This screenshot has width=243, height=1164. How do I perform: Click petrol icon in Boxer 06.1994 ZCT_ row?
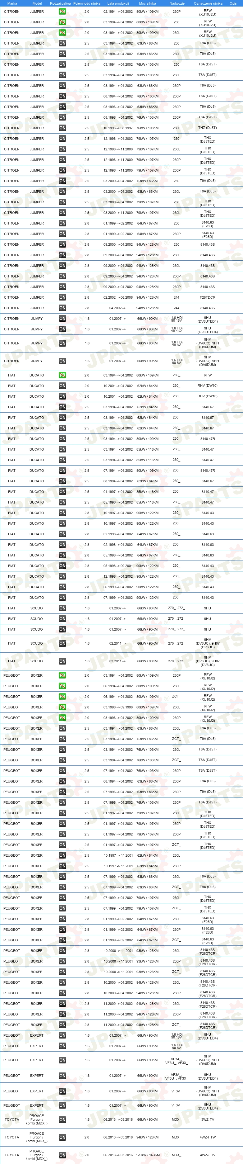pos(62,696)
